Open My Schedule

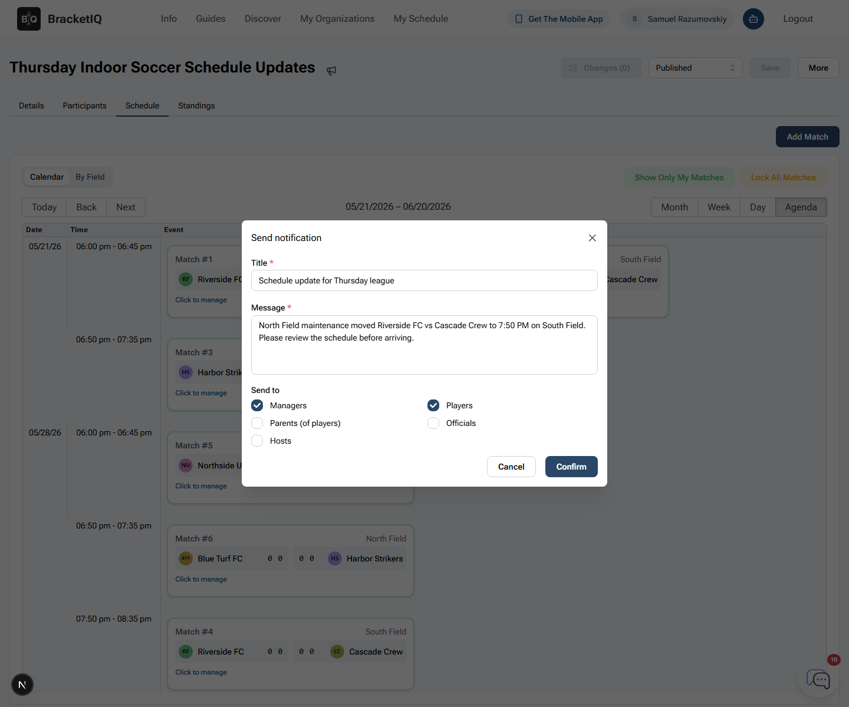coord(421,19)
